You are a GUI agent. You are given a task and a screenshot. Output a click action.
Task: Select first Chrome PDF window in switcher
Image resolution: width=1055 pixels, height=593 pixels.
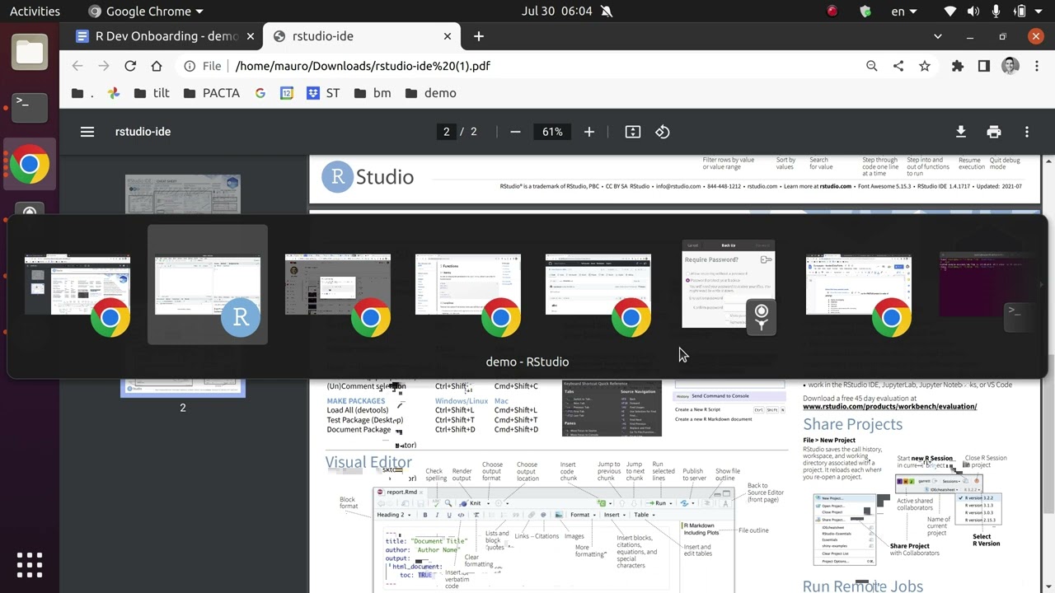click(x=77, y=284)
